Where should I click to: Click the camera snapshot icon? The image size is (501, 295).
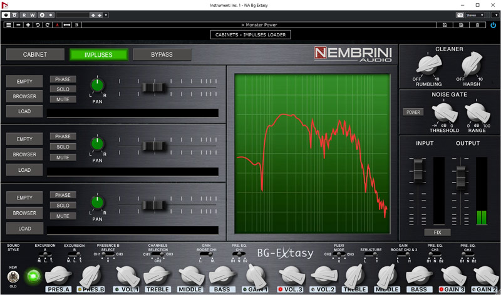[460, 14]
